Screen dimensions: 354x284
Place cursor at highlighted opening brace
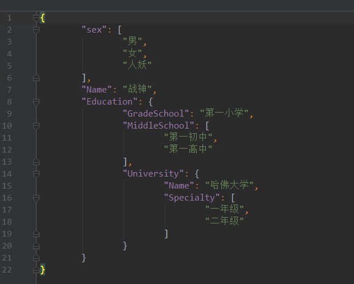pos(43,18)
